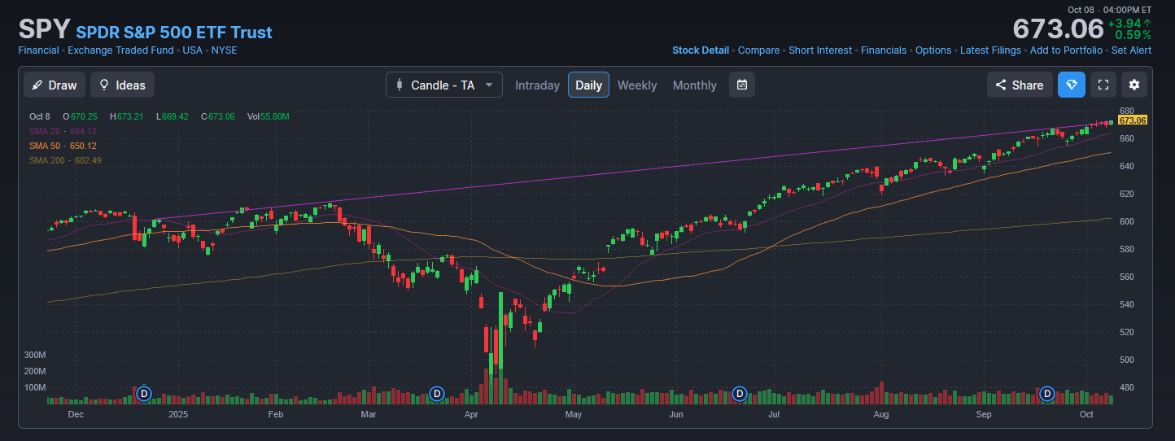Screen dimensions: 1175x441
Task: Open the SMA 20 indicator legend
Action: [x=63, y=131]
